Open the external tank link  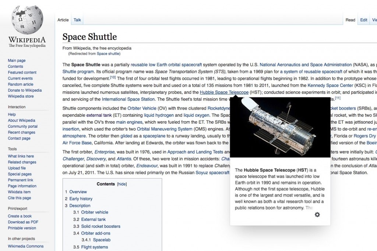[99, 116]
